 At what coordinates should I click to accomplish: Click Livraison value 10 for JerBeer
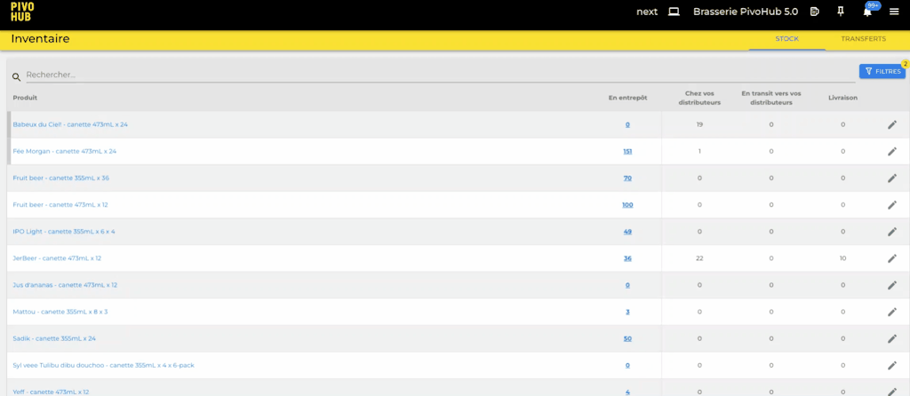(842, 258)
